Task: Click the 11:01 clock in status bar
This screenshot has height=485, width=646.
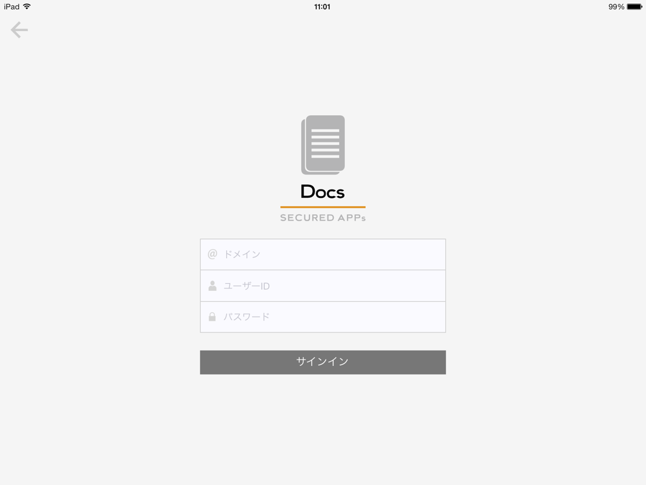Action: [322, 6]
